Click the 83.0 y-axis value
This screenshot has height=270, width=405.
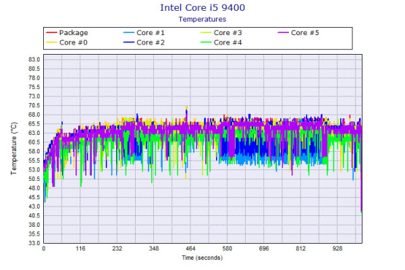(34, 59)
